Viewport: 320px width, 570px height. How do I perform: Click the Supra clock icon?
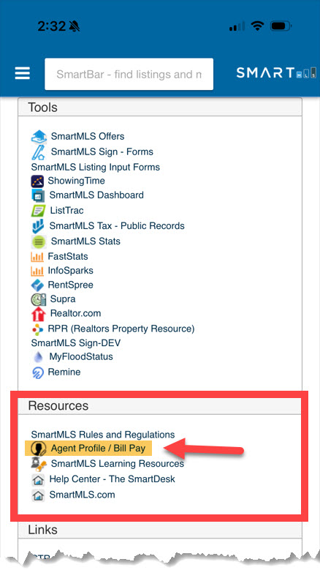point(38,299)
